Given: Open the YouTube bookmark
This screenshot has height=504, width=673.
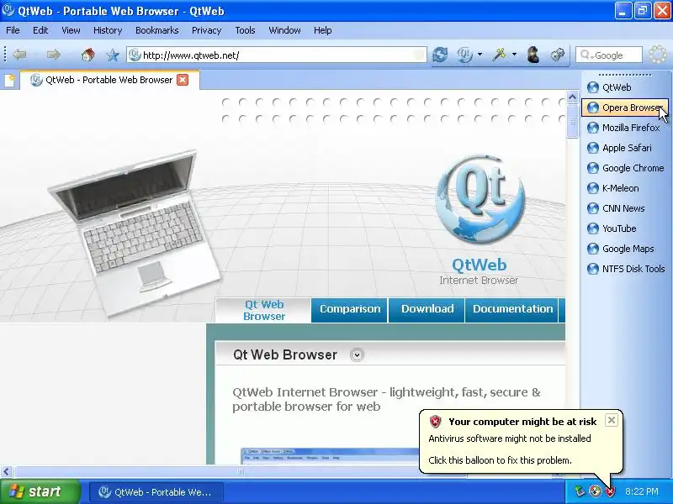Looking at the screenshot, I should [x=612, y=228].
